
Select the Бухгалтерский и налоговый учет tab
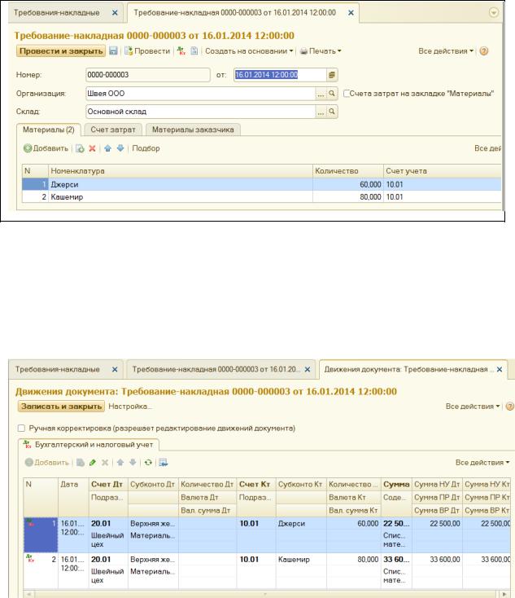[89, 445]
